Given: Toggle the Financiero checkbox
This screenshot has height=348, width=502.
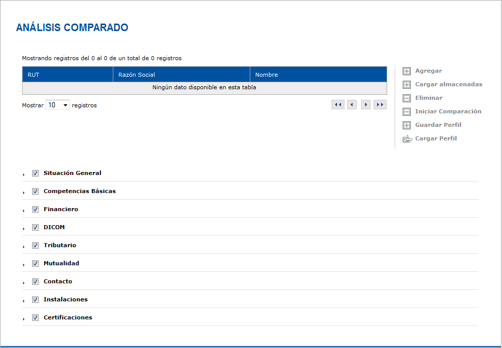Looking at the screenshot, I should click(x=35, y=210).
